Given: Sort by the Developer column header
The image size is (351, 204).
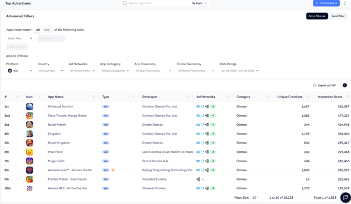Looking at the screenshot, I should 149,97.
